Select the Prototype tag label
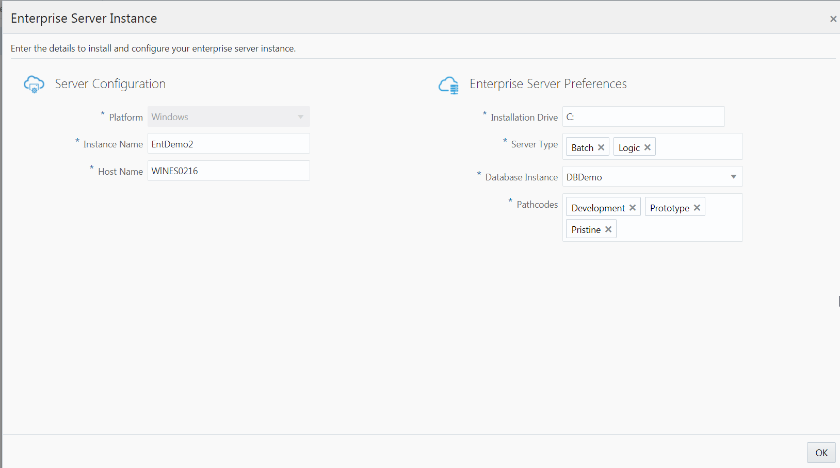 (669, 208)
